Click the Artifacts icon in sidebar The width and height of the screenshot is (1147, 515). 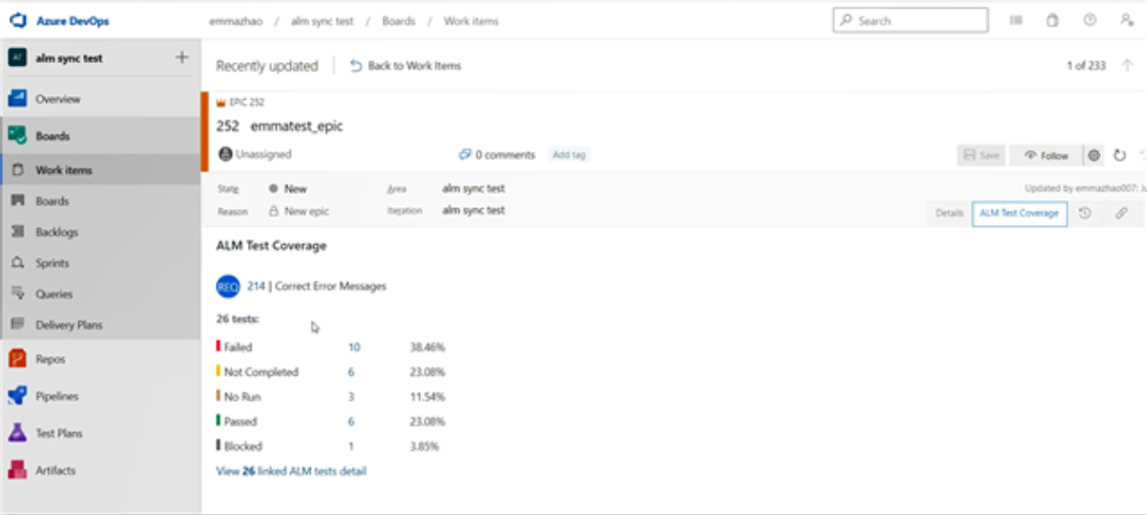pyautogui.click(x=17, y=470)
